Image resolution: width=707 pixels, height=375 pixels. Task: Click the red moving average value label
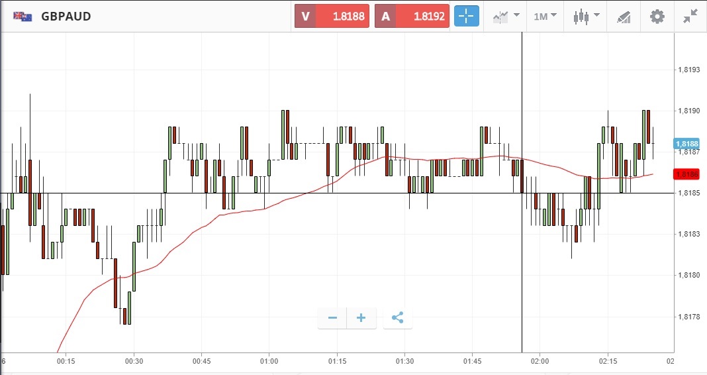[686, 174]
